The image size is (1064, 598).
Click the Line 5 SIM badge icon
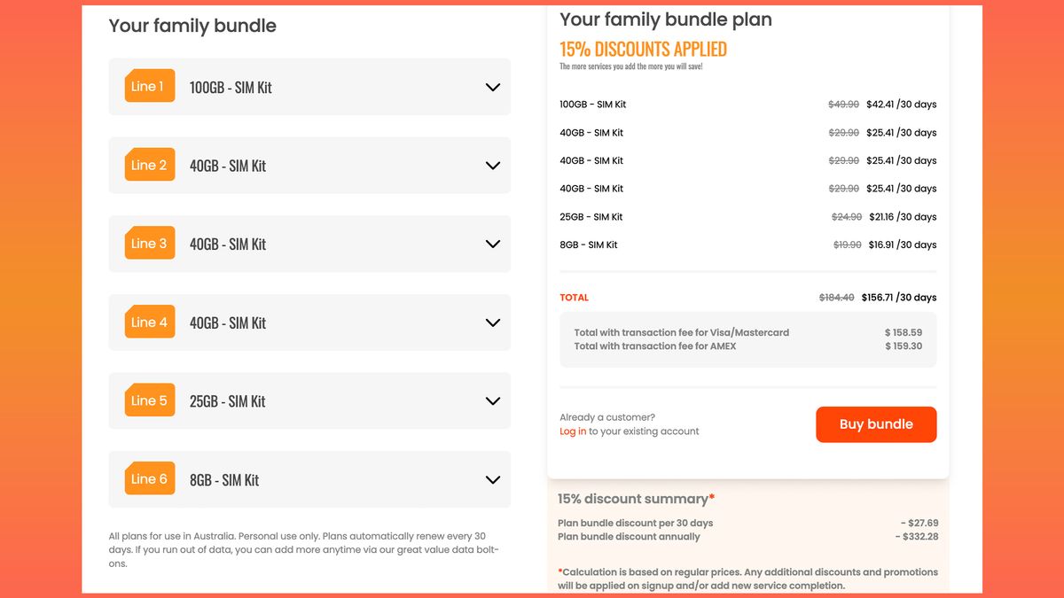[149, 400]
